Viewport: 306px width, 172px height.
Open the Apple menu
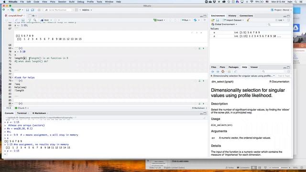coord(4,2)
